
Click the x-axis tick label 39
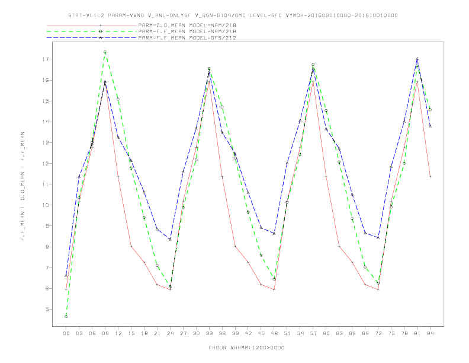[x=235, y=333]
